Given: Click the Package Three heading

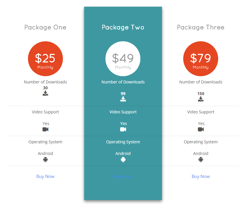Looking at the screenshot, I should (x=200, y=27).
